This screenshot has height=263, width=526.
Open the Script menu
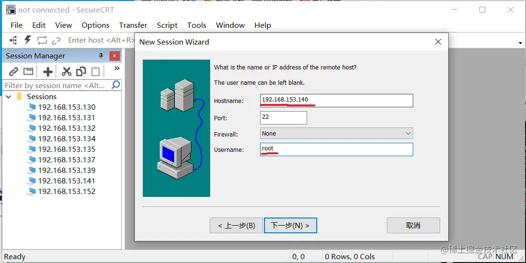point(167,25)
